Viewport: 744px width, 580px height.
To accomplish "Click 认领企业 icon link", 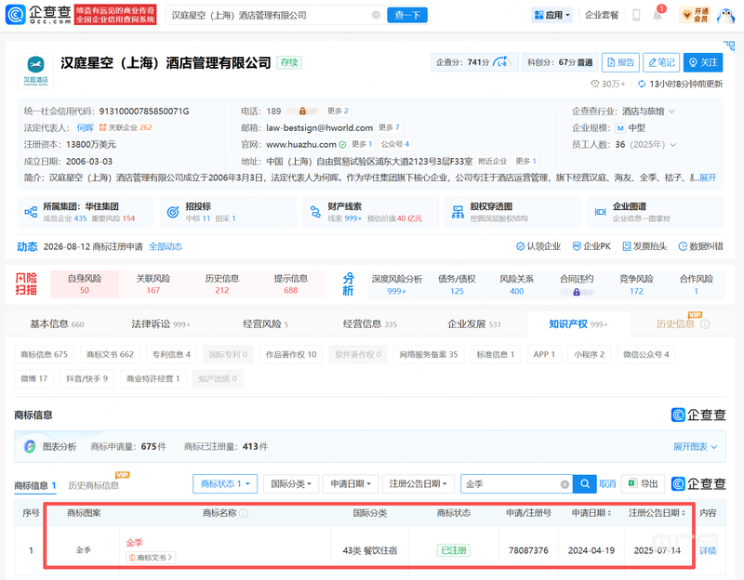I will 538,246.
